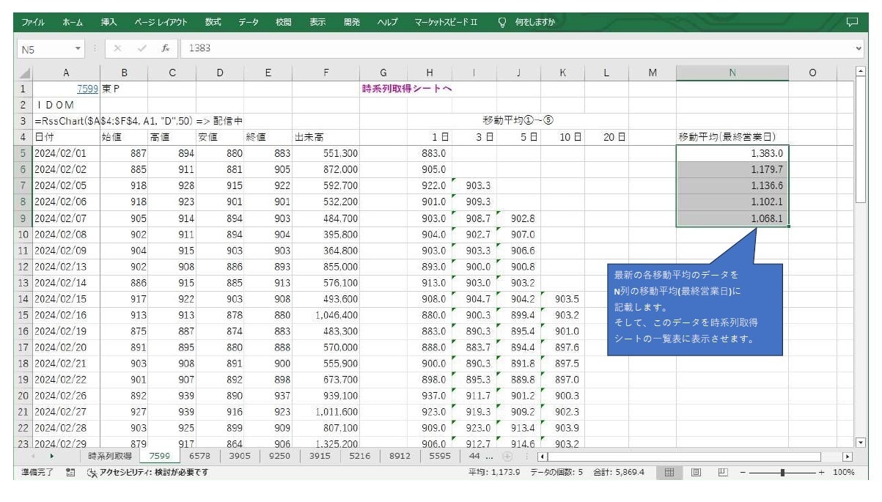The width and height of the screenshot is (882, 502).
Task: Click the blue callout note about 移動平均
Action: (x=695, y=309)
